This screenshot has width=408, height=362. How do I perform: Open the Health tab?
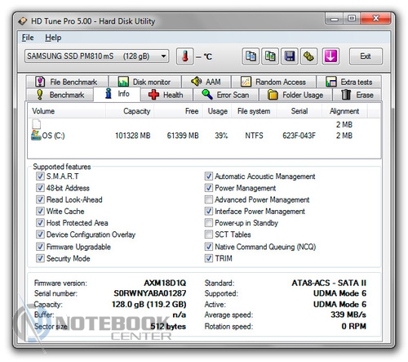pos(166,95)
